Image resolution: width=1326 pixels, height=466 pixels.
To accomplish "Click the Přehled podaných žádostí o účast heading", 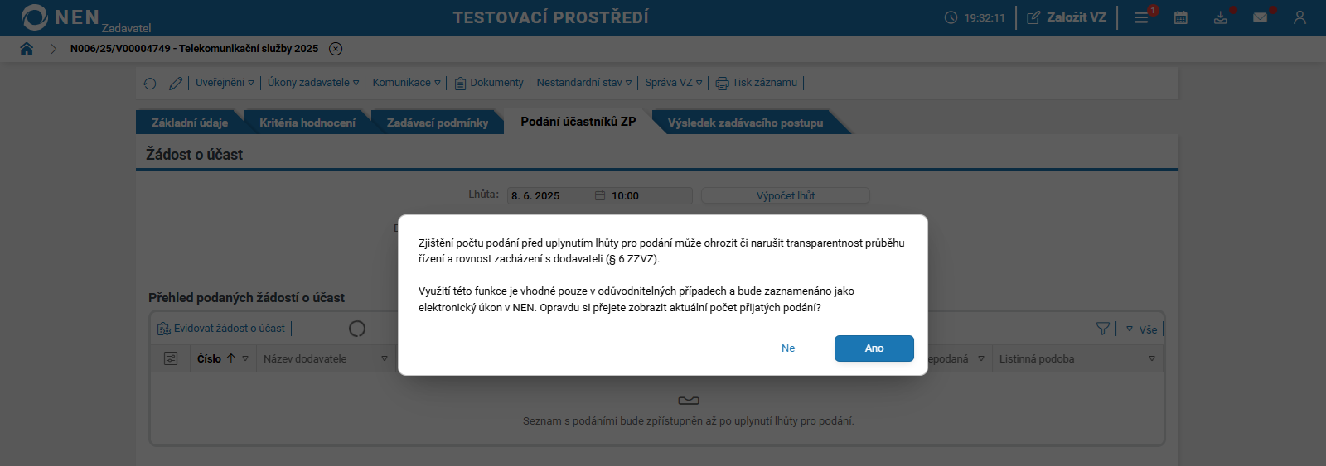I will point(246,298).
